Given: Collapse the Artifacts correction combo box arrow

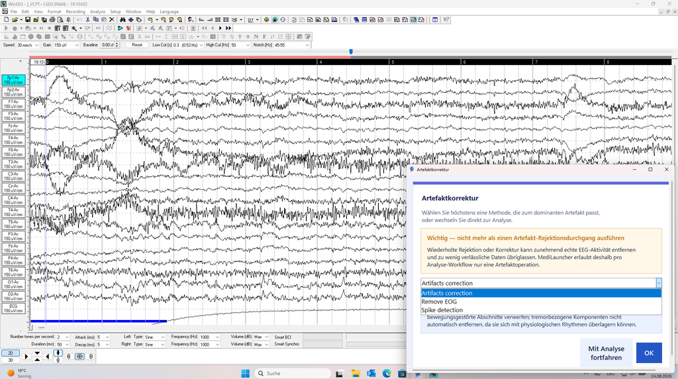Looking at the screenshot, I should click(659, 283).
